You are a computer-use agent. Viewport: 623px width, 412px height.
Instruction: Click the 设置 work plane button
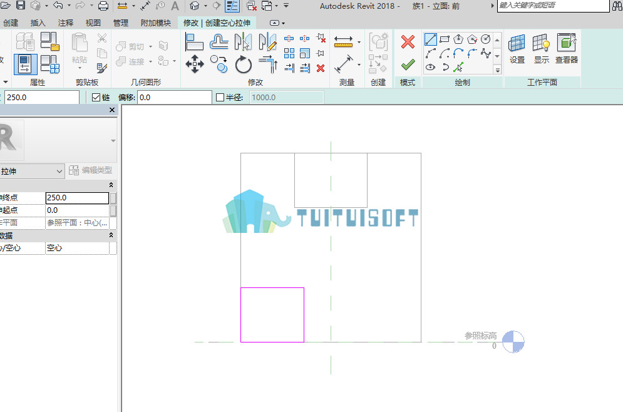517,49
